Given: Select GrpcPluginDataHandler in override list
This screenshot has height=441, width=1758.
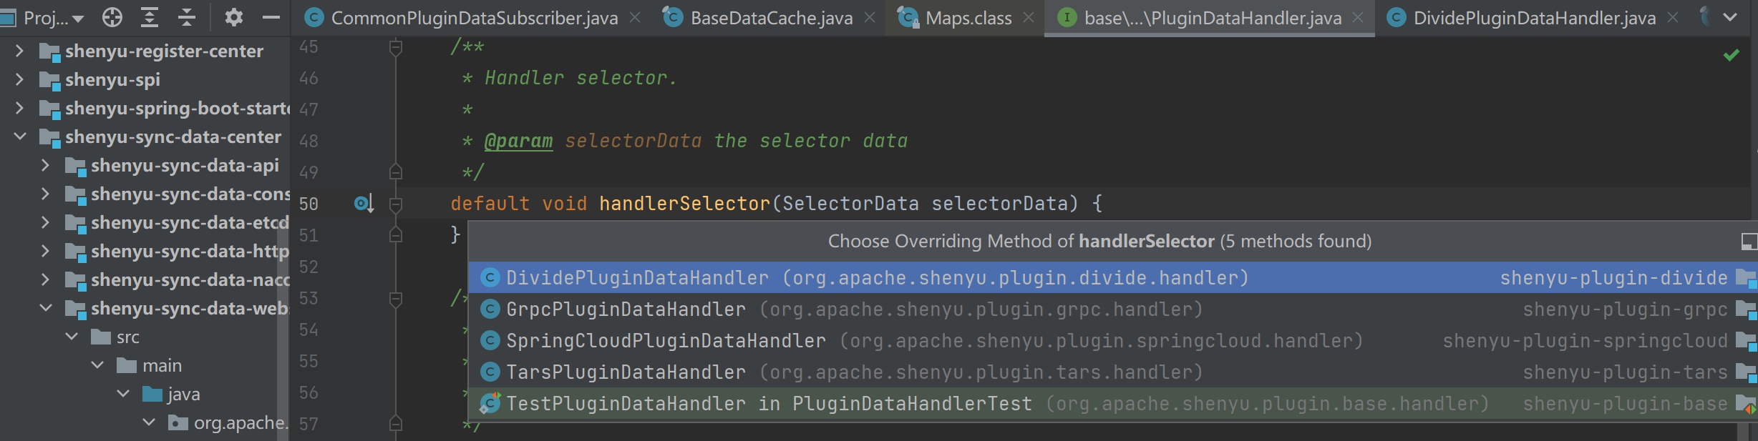Looking at the screenshot, I should click(x=626, y=309).
